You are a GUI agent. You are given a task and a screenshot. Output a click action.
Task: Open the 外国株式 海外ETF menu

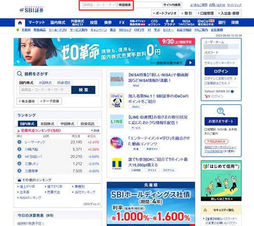pos(78,23)
